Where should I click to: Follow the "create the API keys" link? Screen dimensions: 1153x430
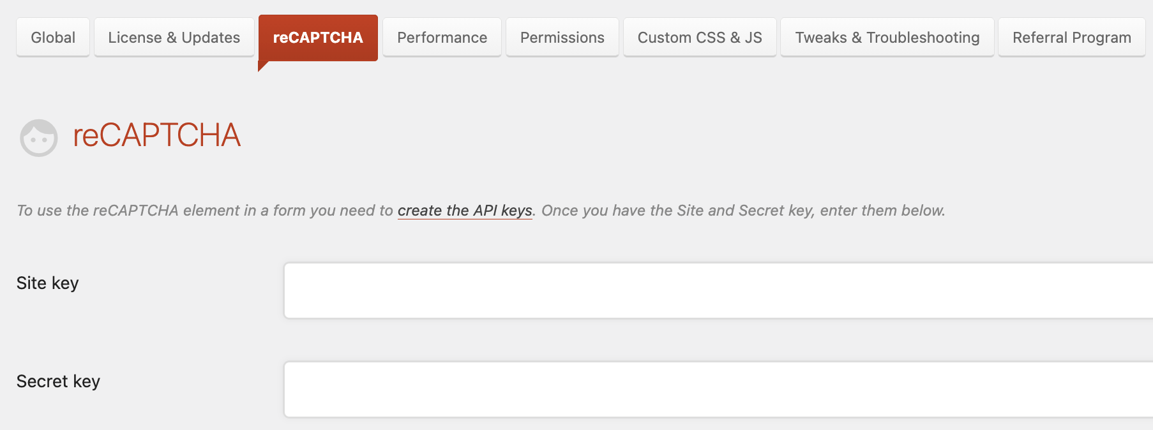pos(465,211)
